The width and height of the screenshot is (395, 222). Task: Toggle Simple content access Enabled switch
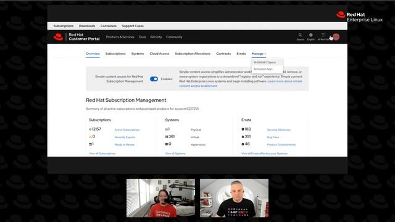[x=154, y=79]
